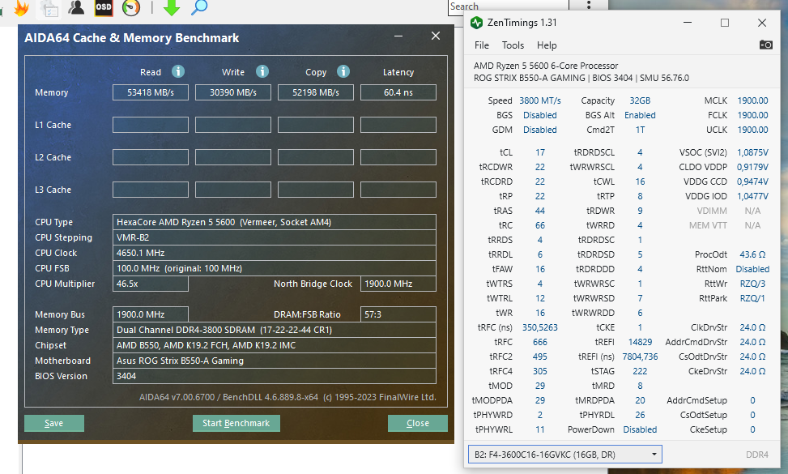Image resolution: width=788 pixels, height=474 pixels.
Task: Click the tRFC (ns) value 350,5263
Action: [x=539, y=327]
